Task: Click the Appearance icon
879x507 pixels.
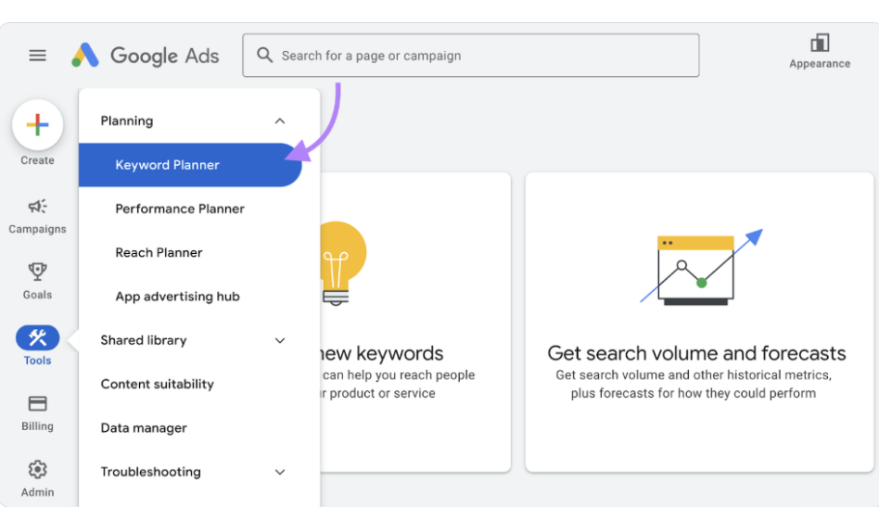Action: pos(819,44)
